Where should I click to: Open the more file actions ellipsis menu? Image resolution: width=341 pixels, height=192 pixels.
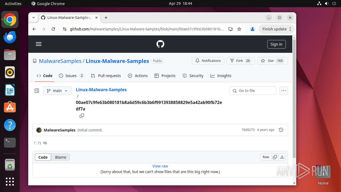(x=284, y=91)
